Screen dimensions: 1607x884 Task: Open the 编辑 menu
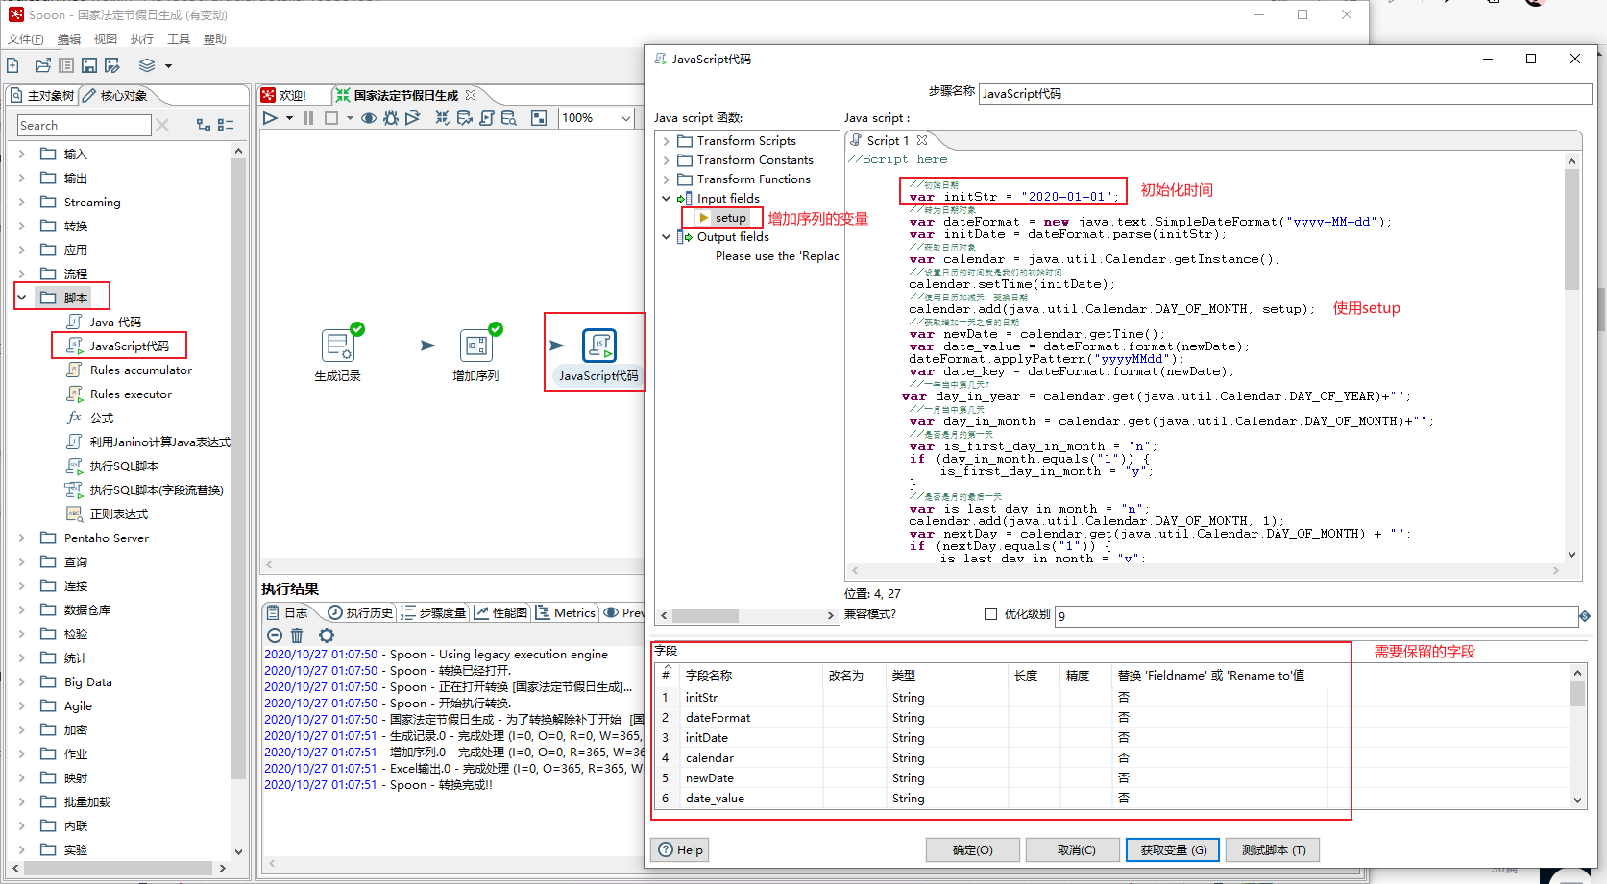[69, 39]
